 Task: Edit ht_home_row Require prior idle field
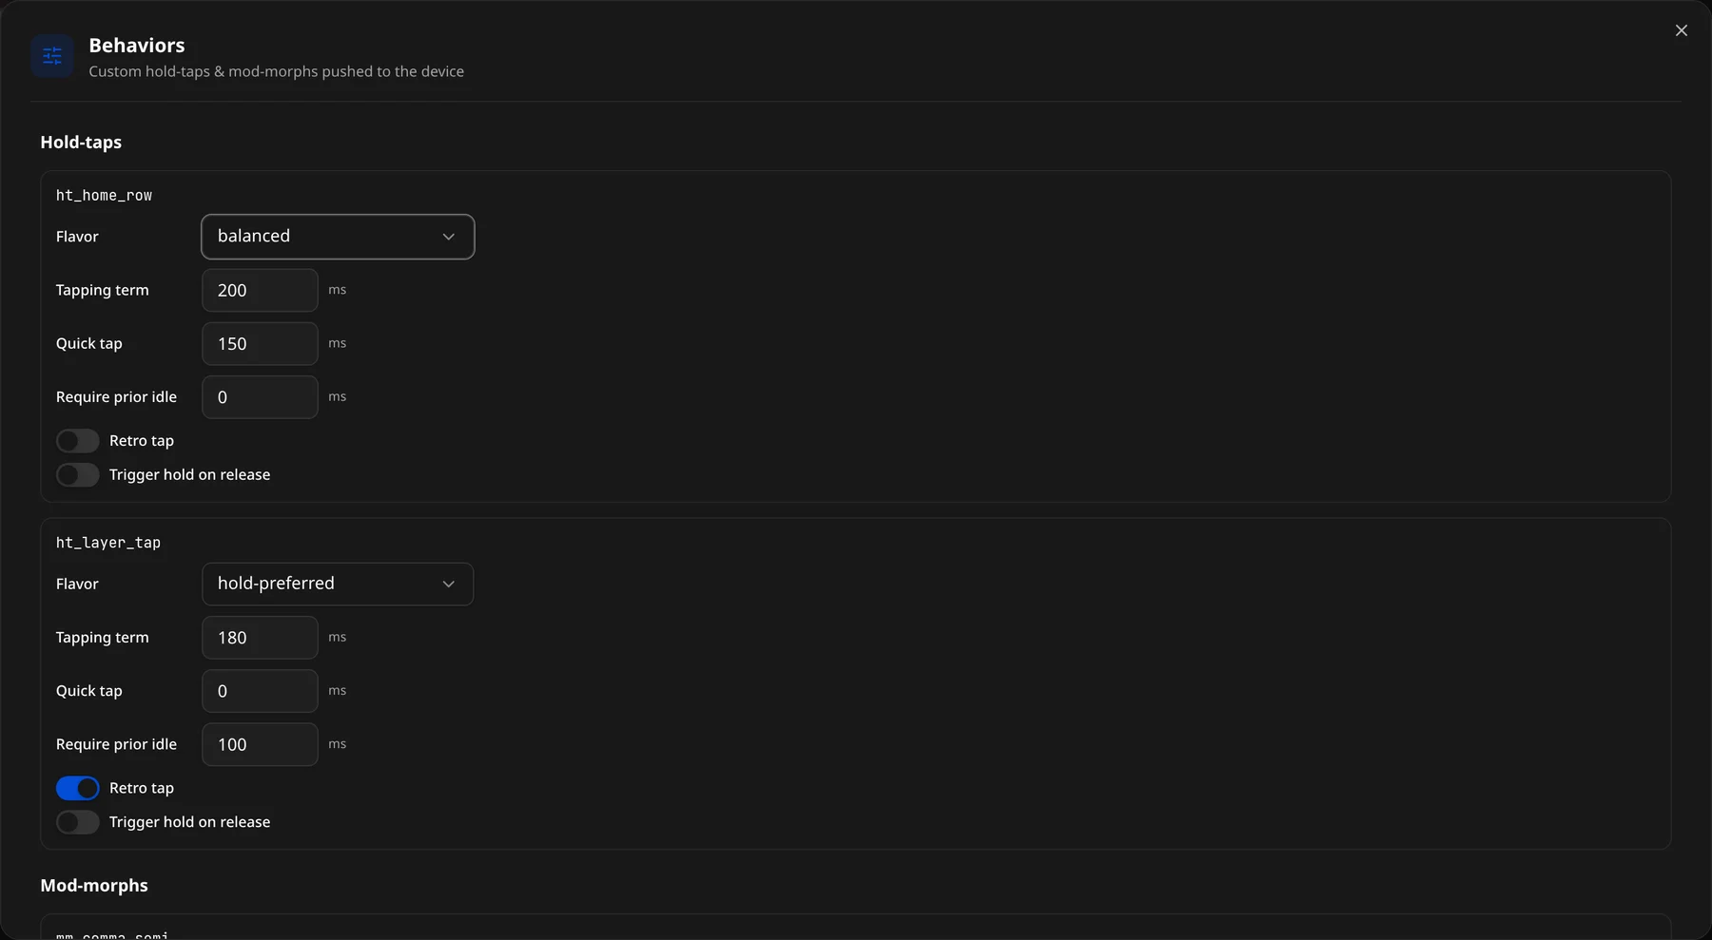260,396
